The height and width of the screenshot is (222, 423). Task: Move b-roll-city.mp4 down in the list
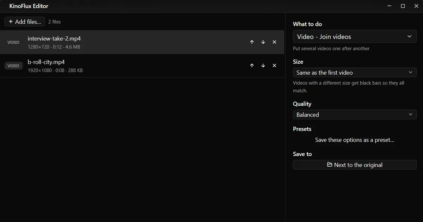coord(263,66)
